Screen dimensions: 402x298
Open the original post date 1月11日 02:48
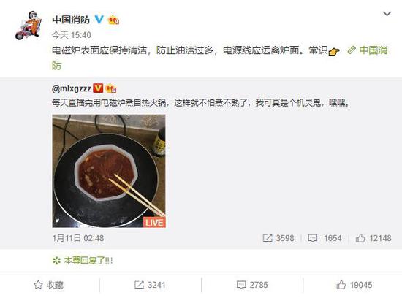point(78,238)
